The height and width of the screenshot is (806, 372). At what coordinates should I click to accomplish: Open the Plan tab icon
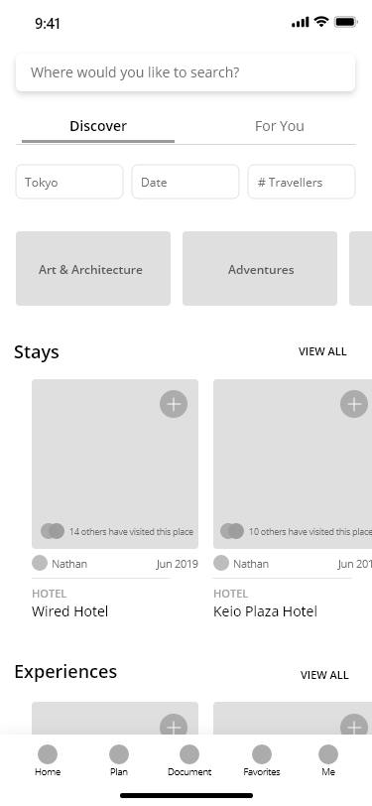(x=119, y=754)
